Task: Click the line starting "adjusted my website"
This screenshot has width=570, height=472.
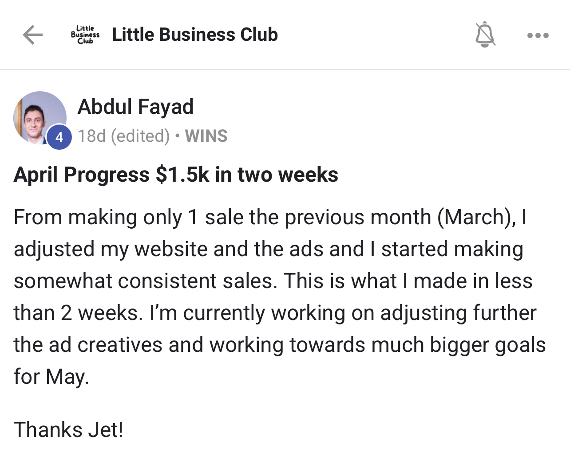Action: coord(268,249)
